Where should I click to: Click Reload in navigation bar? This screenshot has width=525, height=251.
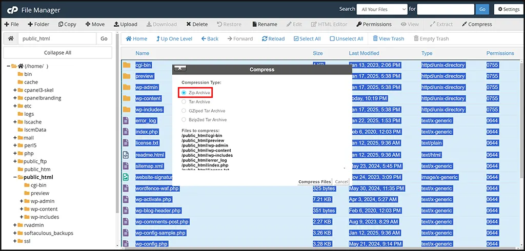pos(274,39)
